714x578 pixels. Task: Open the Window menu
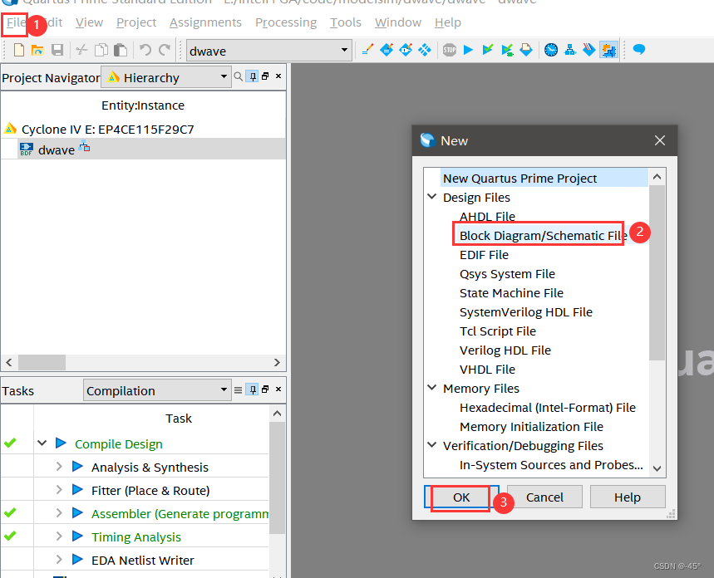(398, 22)
